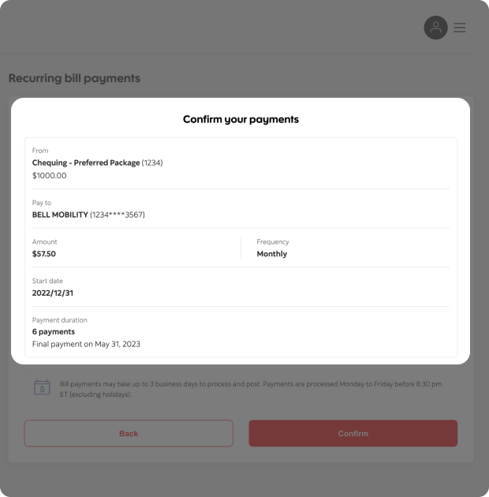489x497 pixels.
Task: Open the hamburger menu icon
Action: tap(460, 28)
